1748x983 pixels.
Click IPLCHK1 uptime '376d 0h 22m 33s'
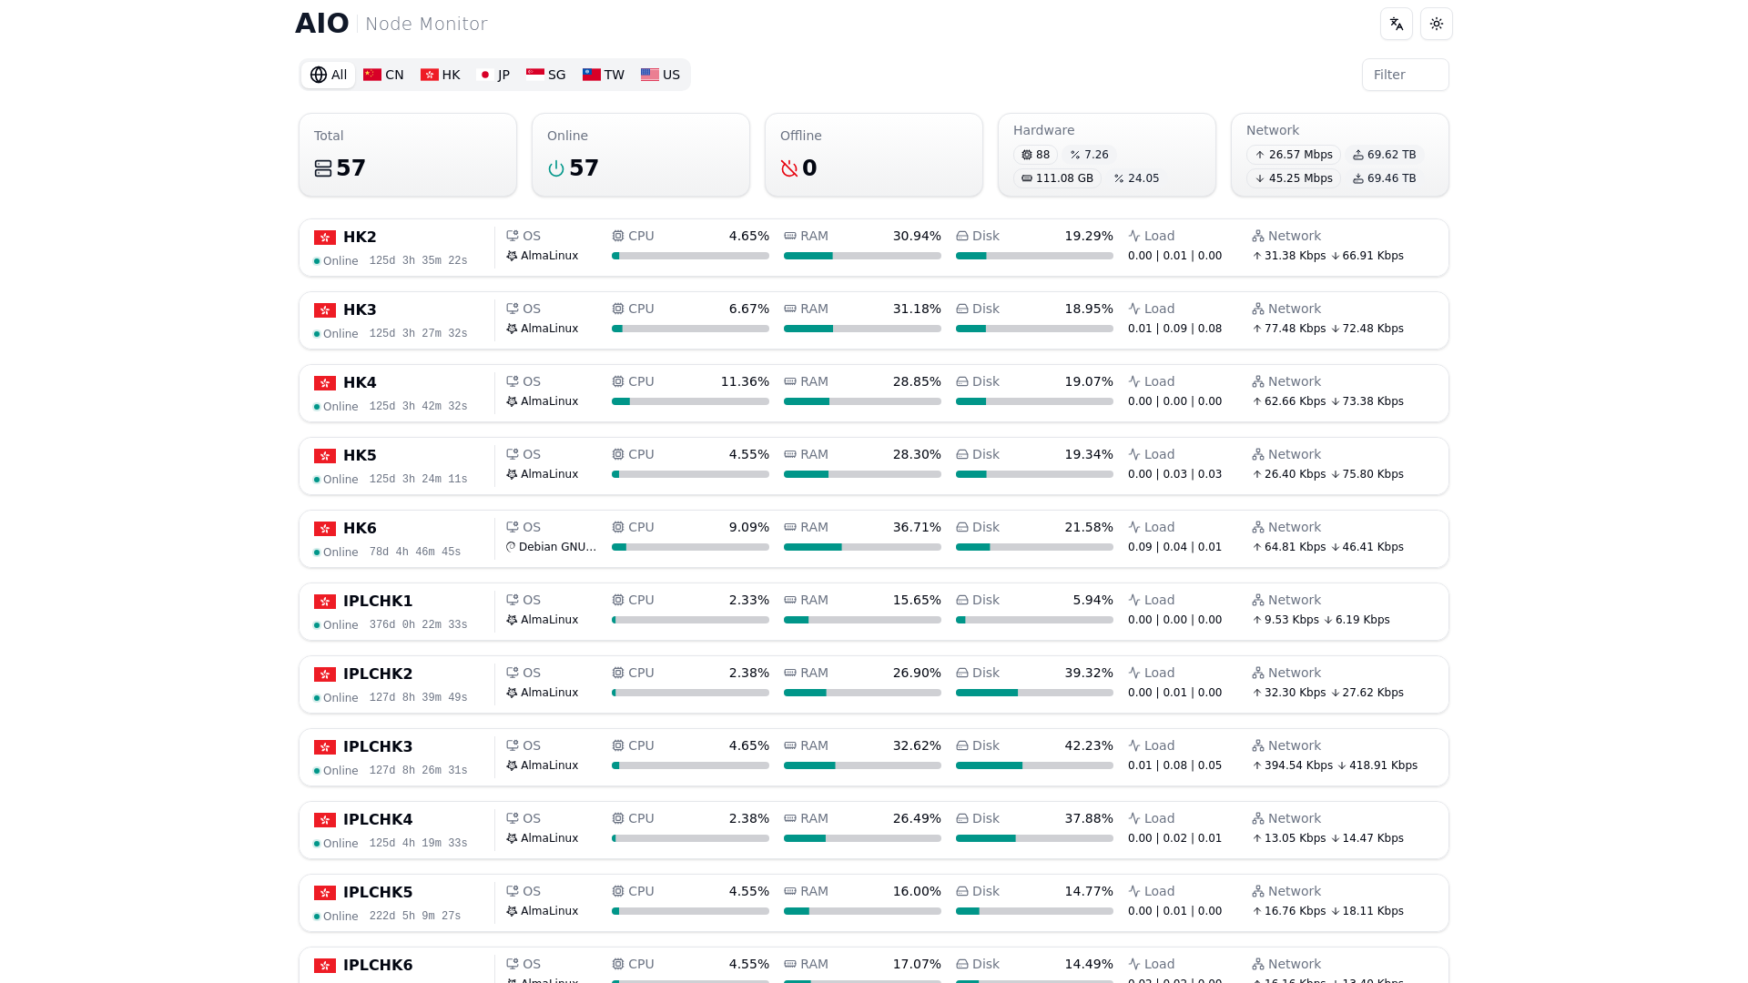418,624
